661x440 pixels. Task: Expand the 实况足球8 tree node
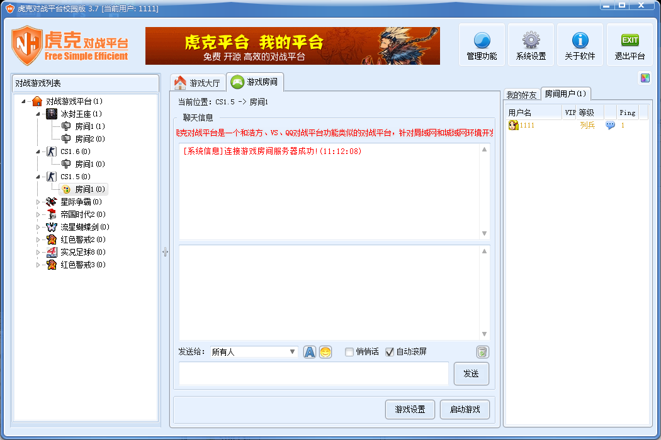[x=38, y=253]
